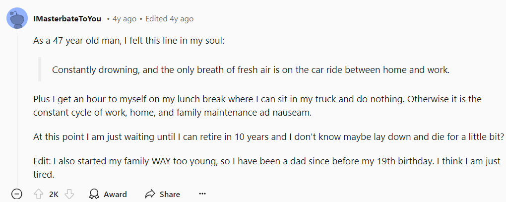
Task: Click the quoted "Constantly drowning" text
Action: pos(251,70)
